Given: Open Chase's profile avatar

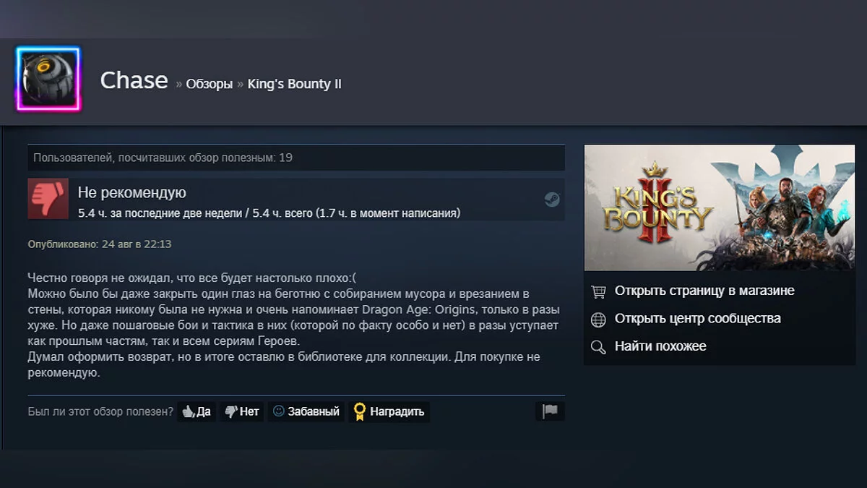Looking at the screenshot, I should point(48,80).
